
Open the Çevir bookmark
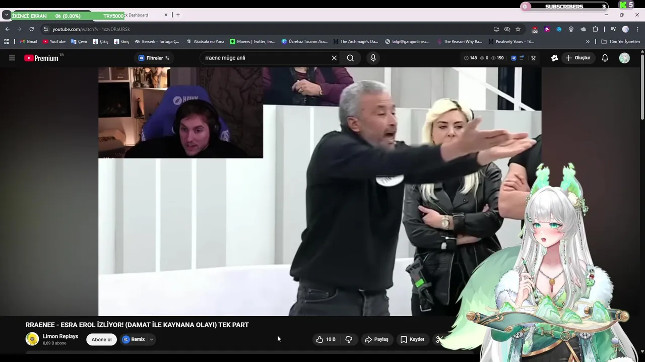pyautogui.click(x=79, y=42)
